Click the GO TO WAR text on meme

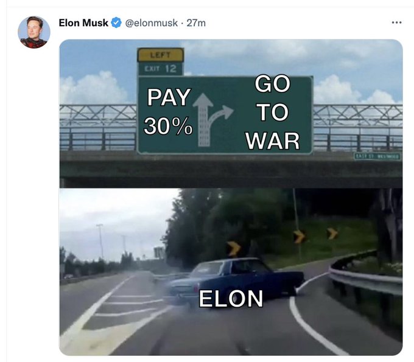point(273,112)
